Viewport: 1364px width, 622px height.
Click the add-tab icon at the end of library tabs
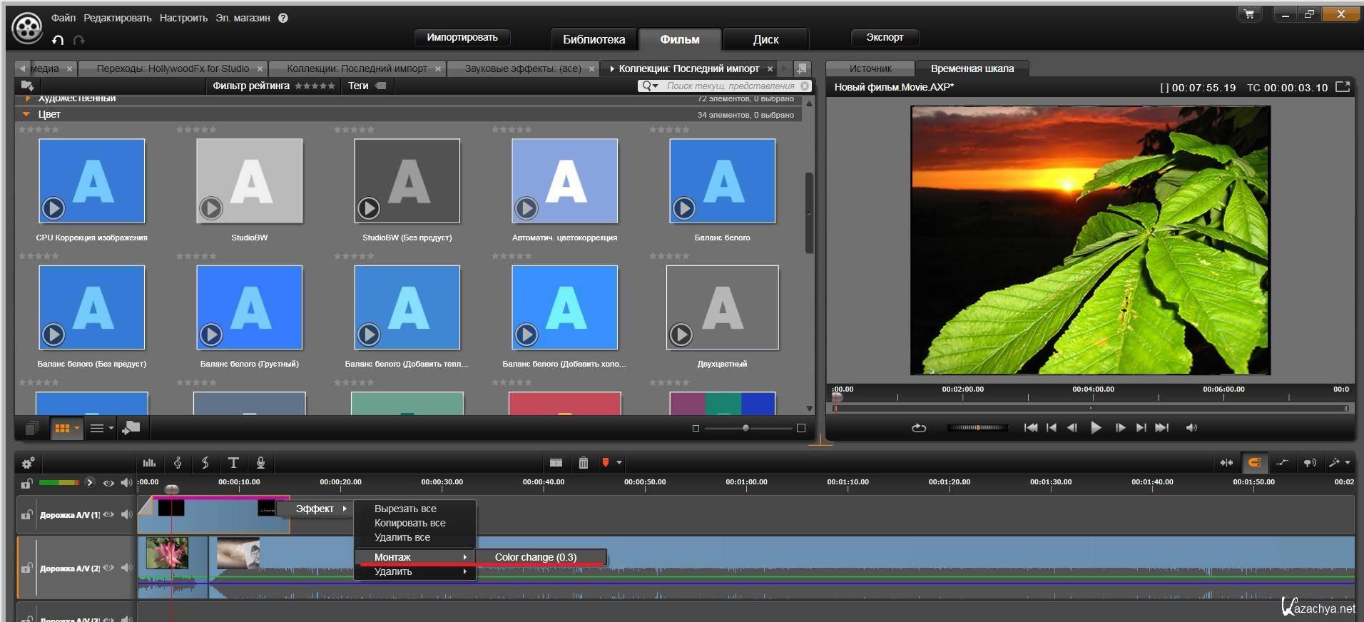pyautogui.click(x=802, y=68)
